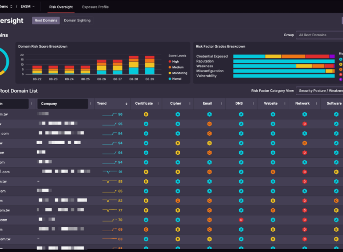Viewport: 343px width, 252px height.
Task: Click Network grade D badge in score 95 row
Action: 304,124
